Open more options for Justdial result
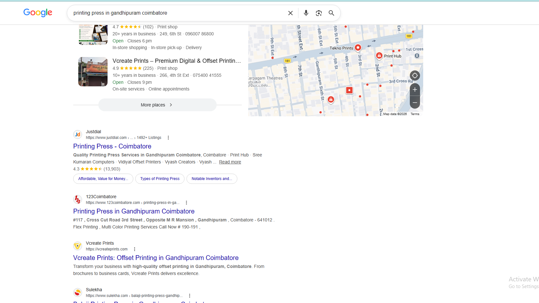Viewport: 539px width, 303px height. (168, 138)
